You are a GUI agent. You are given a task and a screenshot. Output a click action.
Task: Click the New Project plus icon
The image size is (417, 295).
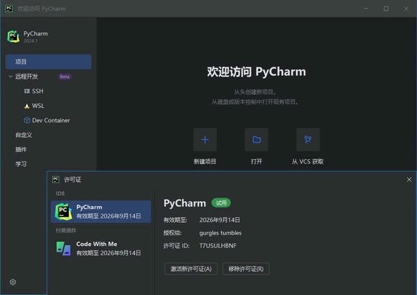click(x=205, y=140)
